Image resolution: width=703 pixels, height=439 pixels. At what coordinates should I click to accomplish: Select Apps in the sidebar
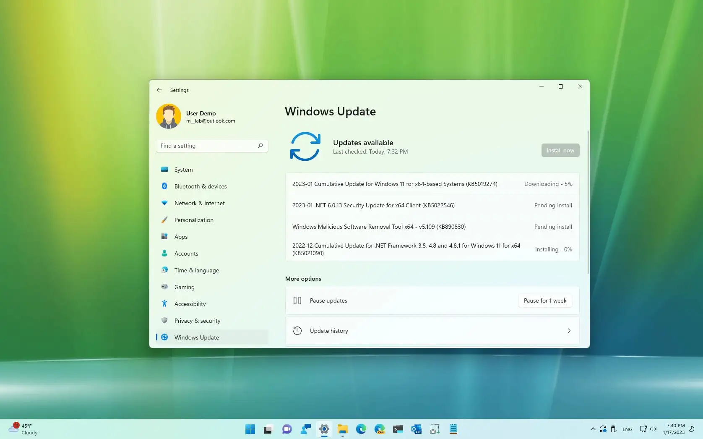[212, 237]
